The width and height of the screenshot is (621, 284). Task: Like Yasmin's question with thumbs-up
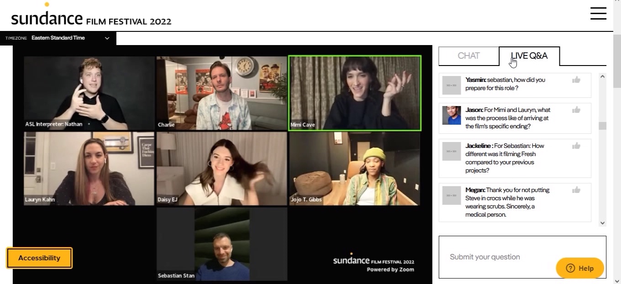(576, 80)
